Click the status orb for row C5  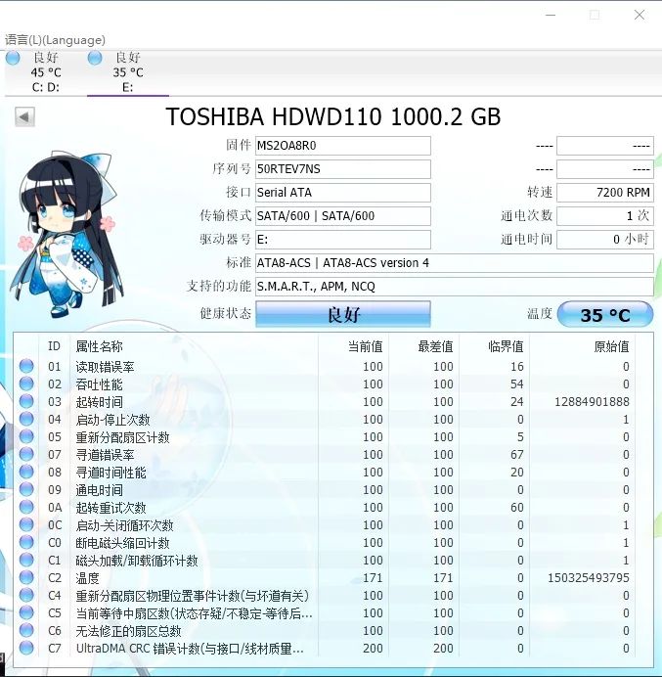[x=26, y=613]
